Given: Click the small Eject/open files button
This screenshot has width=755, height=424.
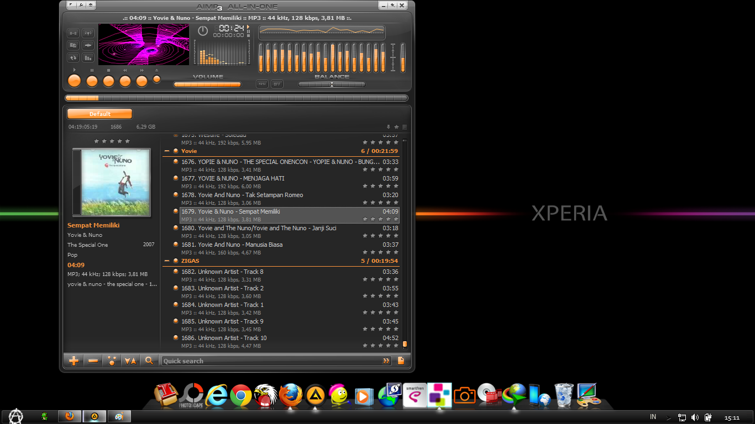Looking at the screenshot, I should [156, 79].
